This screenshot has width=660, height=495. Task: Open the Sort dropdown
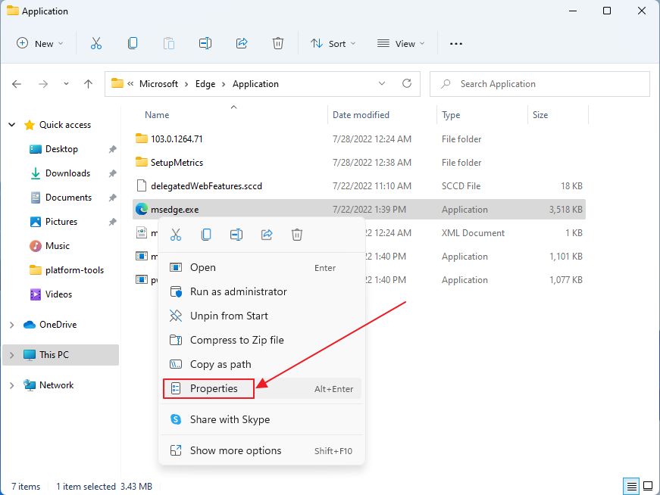[333, 44]
